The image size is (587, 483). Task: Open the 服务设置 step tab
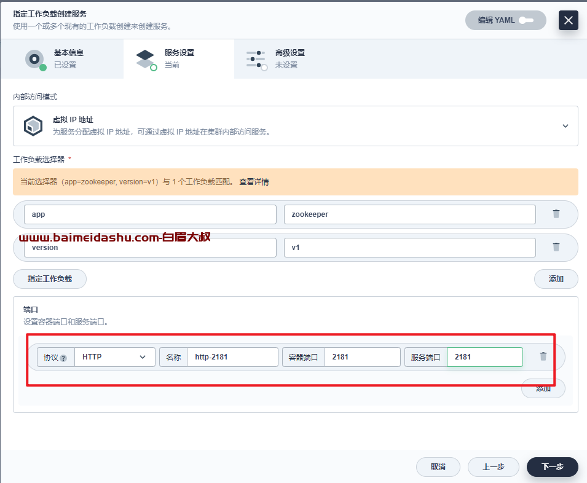(179, 59)
